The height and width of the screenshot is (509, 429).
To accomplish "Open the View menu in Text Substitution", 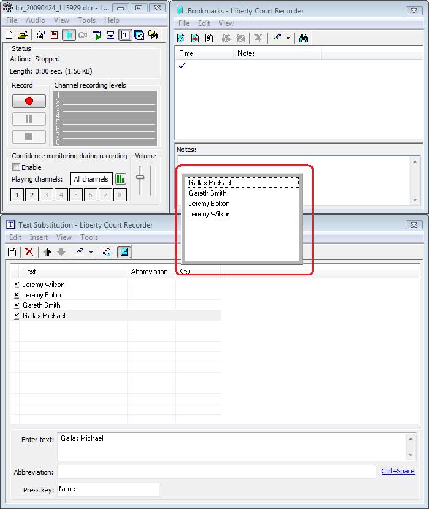I will (x=64, y=237).
